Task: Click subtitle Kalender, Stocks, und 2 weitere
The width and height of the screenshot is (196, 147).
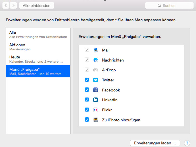Action: click(x=36, y=62)
